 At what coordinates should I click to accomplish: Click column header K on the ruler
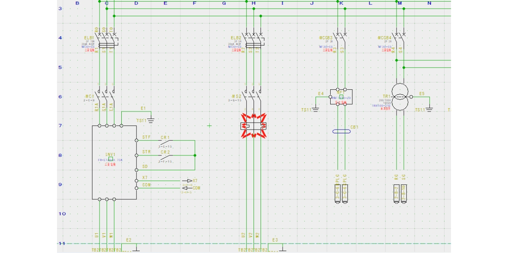[x=341, y=3]
